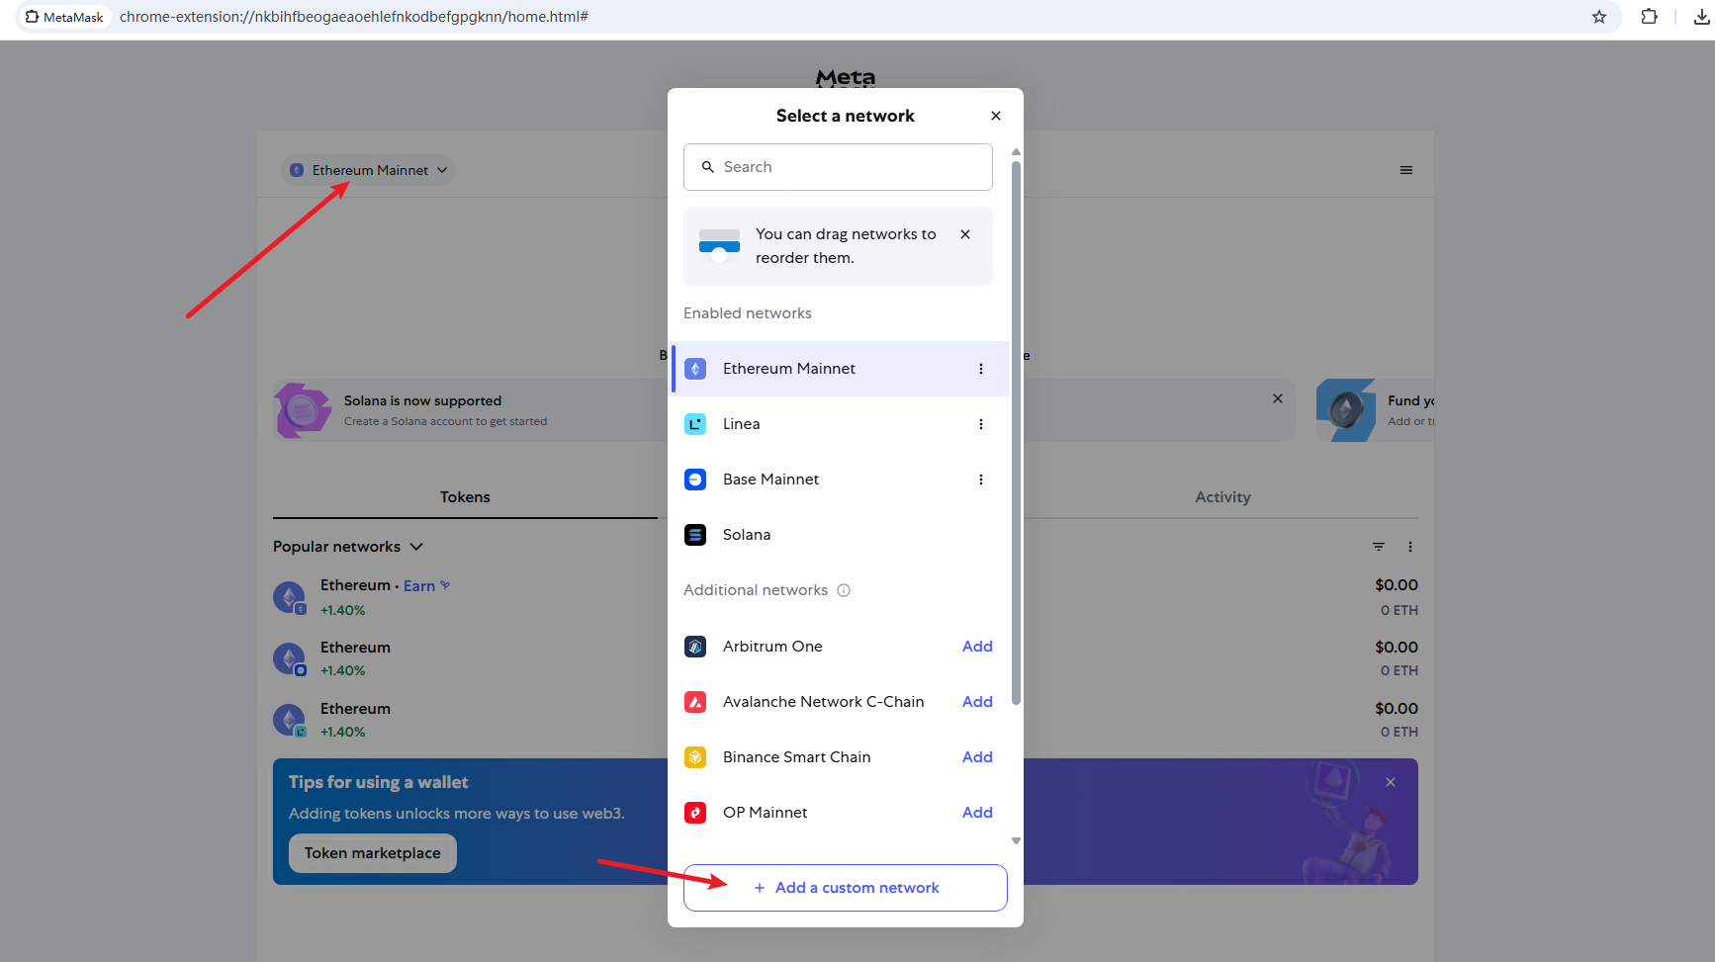Click the Solana network logo
Viewport: 1715px width, 962px height.
coord(695,535)
